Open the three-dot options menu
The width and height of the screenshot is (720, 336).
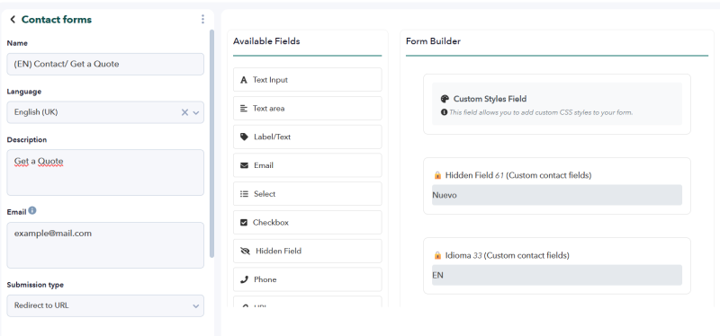[x=203, y=19]
